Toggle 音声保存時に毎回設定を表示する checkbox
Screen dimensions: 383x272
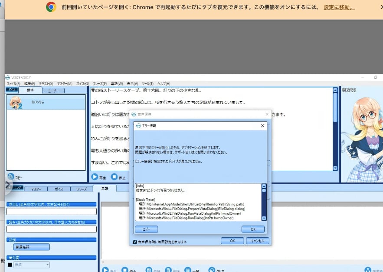pos(134,242)
